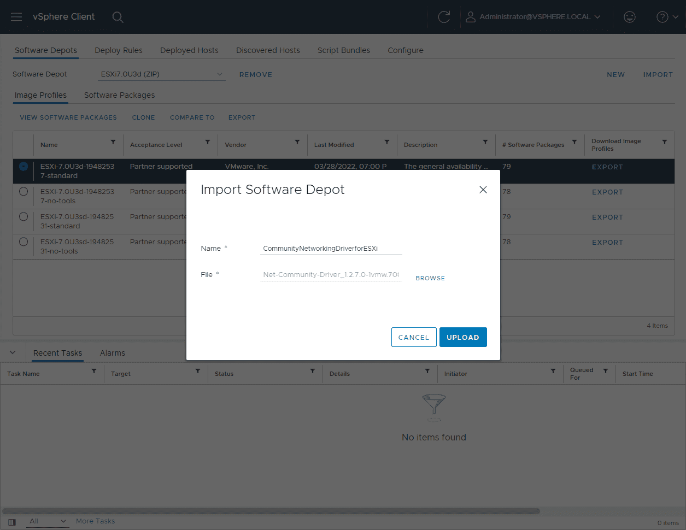The height and width of the screenshot is (530, 686).
Task: Filter the # Software Packages column
Action: 574,142
